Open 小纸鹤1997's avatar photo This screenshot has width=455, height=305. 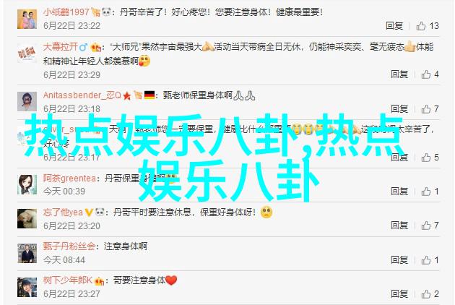tap(27, 20)
